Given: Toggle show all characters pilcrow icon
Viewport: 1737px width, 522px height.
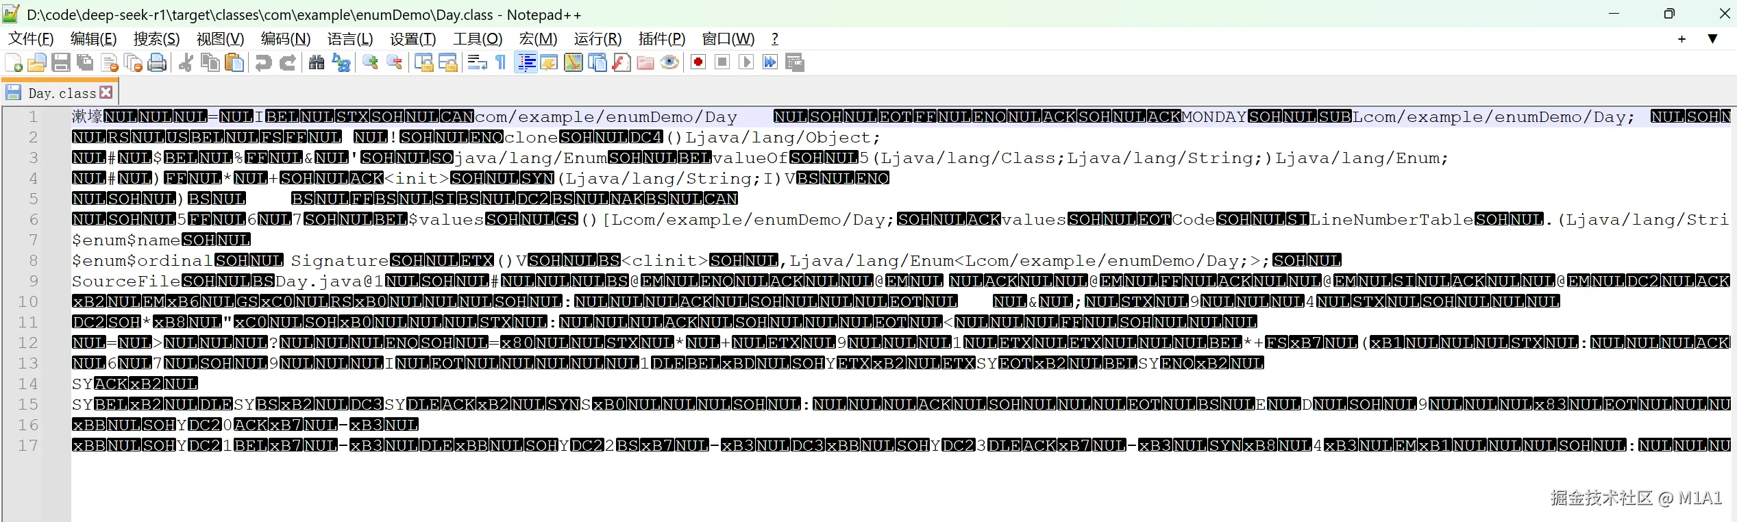Looking at the screenshot, I should pyautogui.click(x=501, y=63).
